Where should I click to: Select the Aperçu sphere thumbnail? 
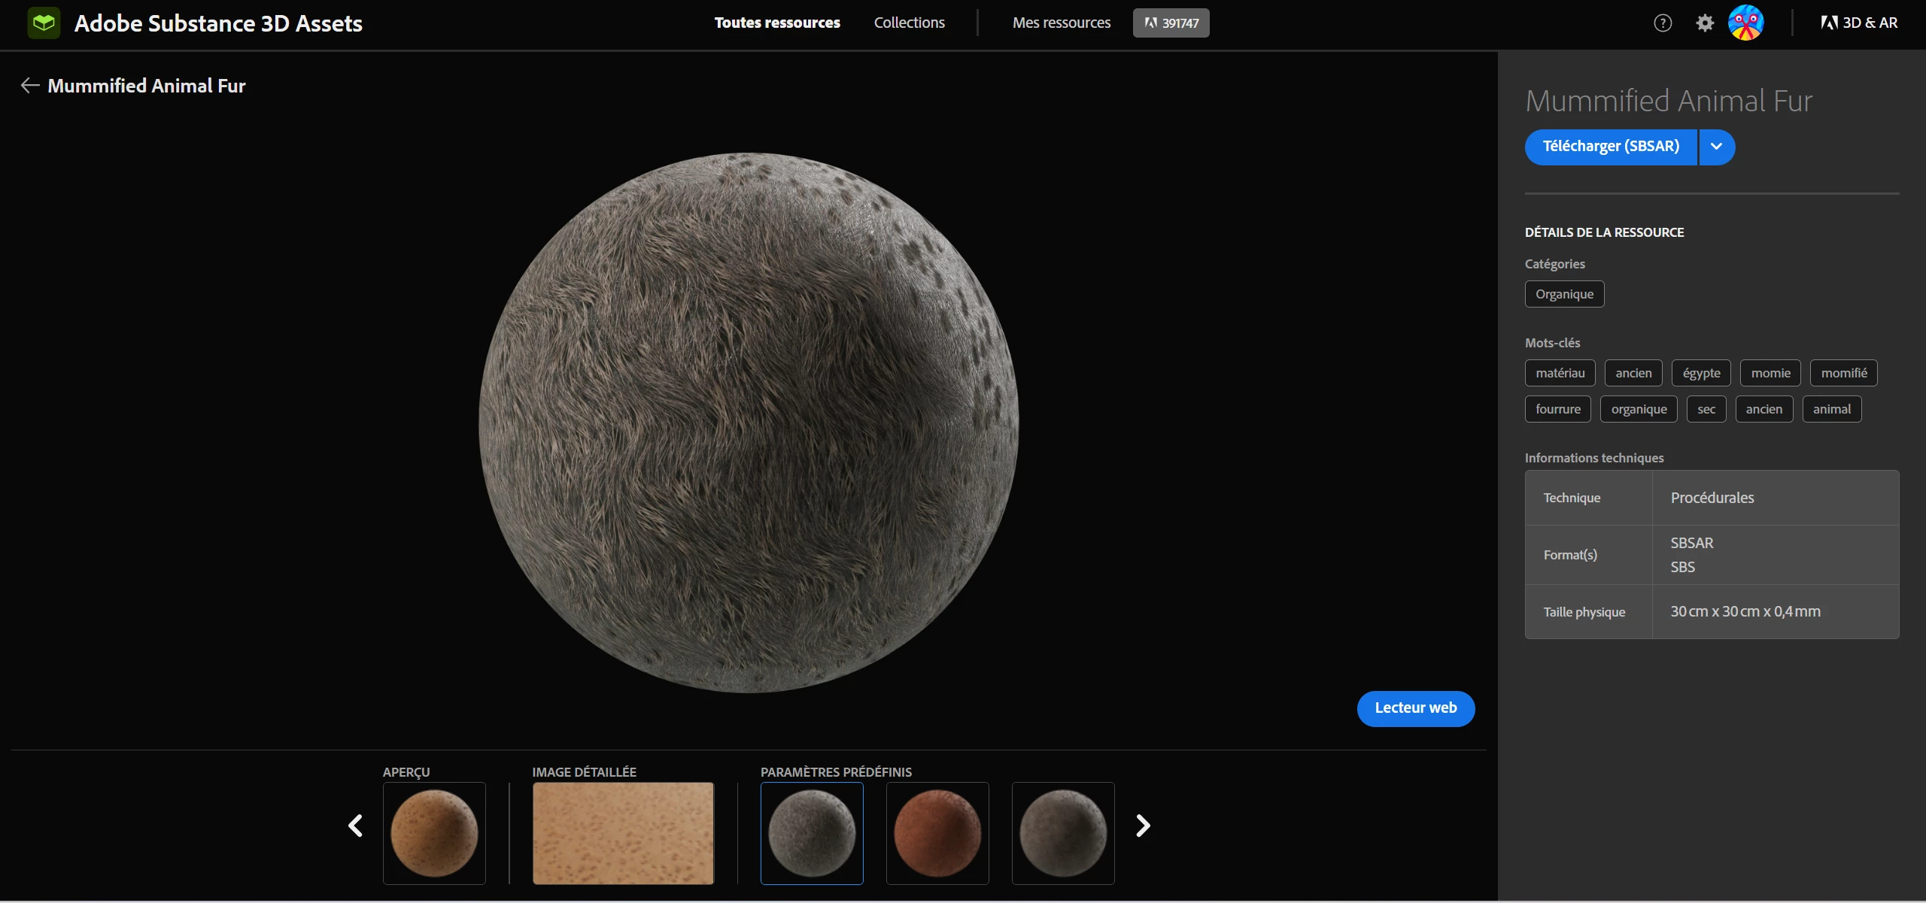tap(434, 833)
